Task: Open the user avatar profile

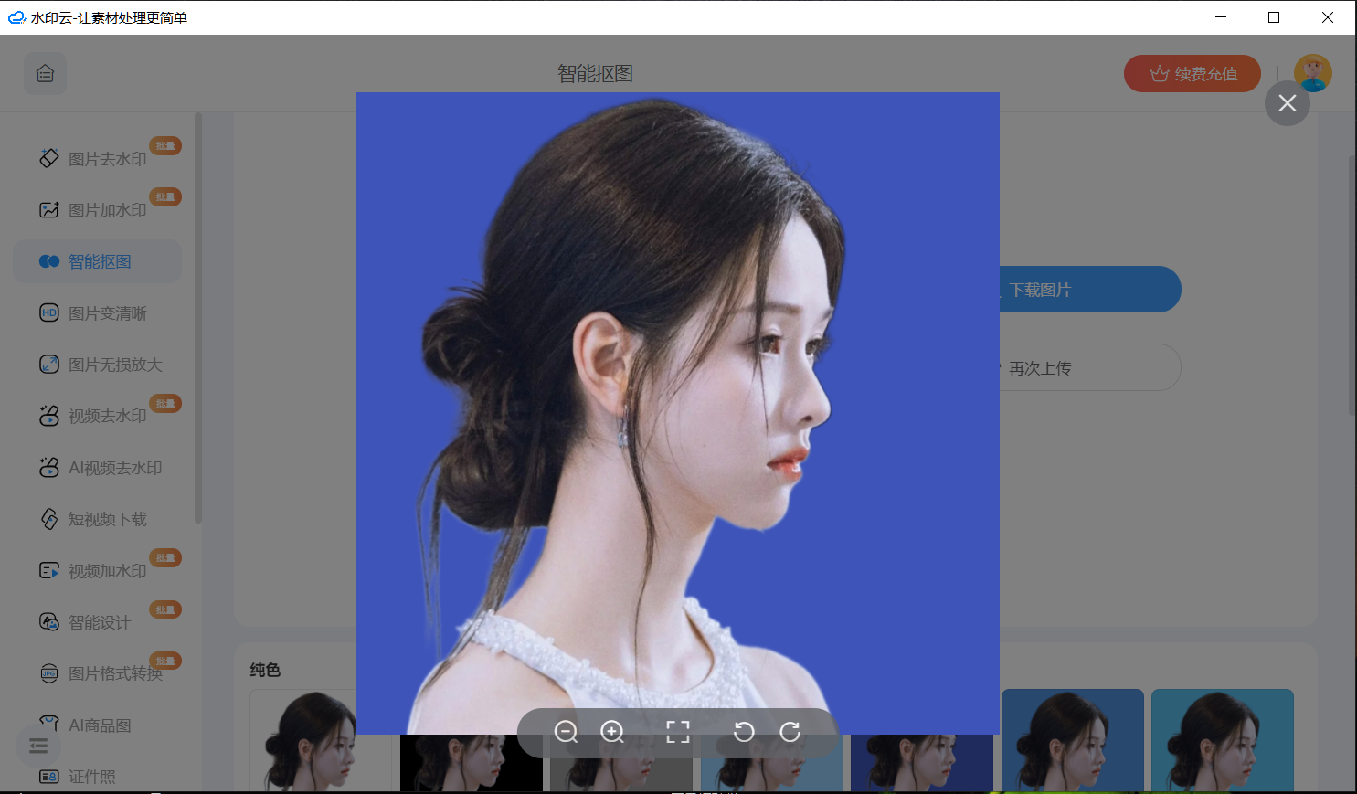Action: (1312, 74)
